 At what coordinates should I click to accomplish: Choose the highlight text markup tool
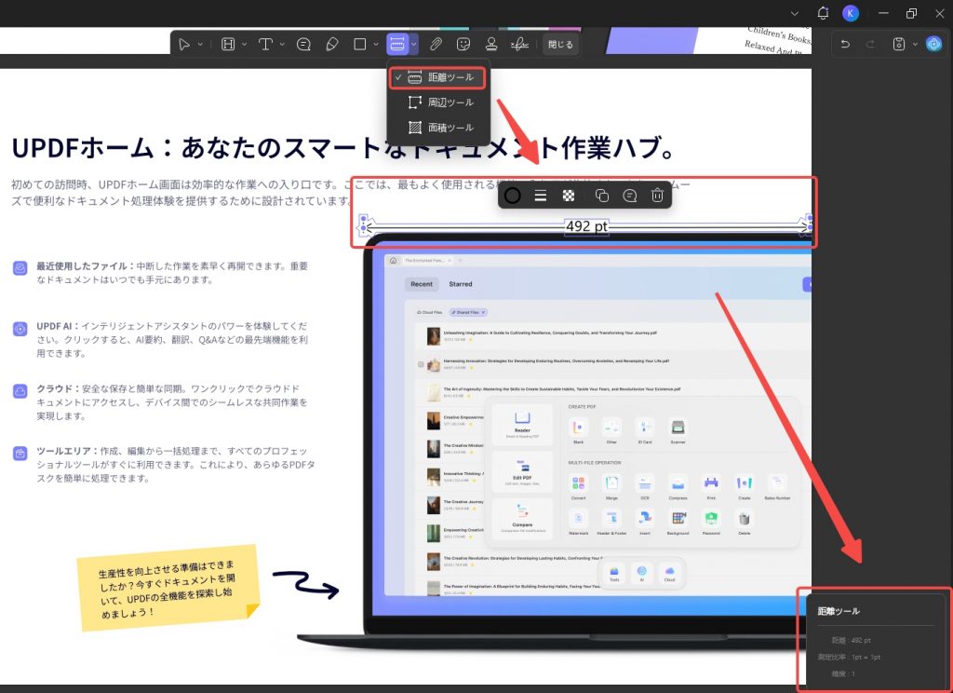click(228, 44)
